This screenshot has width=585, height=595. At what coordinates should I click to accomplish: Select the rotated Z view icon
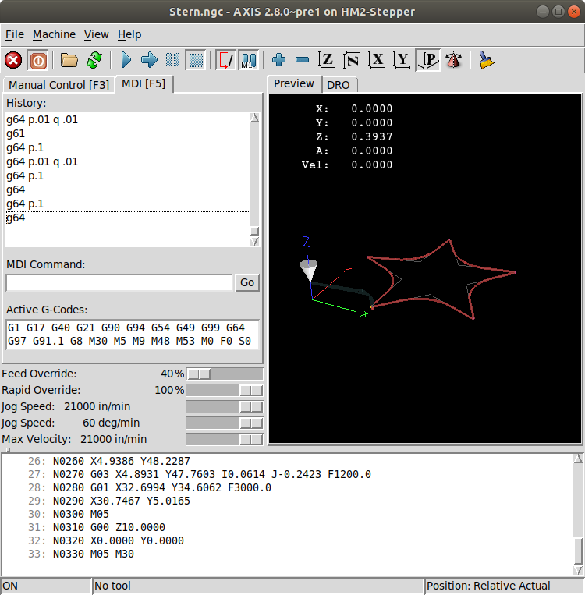pos(352,60)
